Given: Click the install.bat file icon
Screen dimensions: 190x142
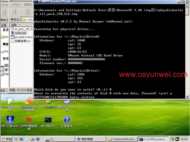Looking at the screenshot, I should (x=12, y=33).
